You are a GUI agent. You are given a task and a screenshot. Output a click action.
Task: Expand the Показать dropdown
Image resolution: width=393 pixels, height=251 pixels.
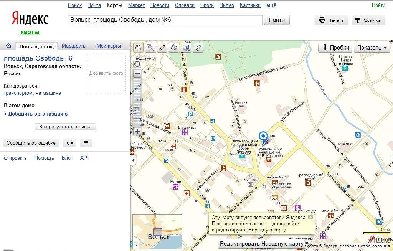[372, 48]
